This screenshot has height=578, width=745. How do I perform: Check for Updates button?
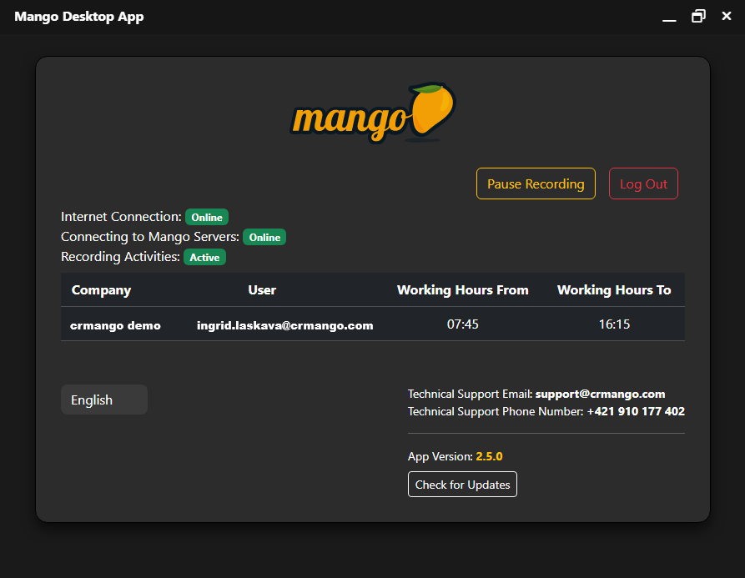tap(462, 485)
